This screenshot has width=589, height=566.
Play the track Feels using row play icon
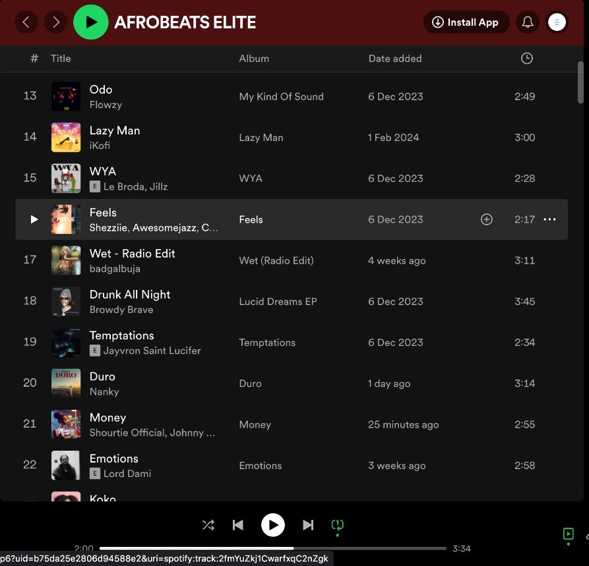pos(34,219)
